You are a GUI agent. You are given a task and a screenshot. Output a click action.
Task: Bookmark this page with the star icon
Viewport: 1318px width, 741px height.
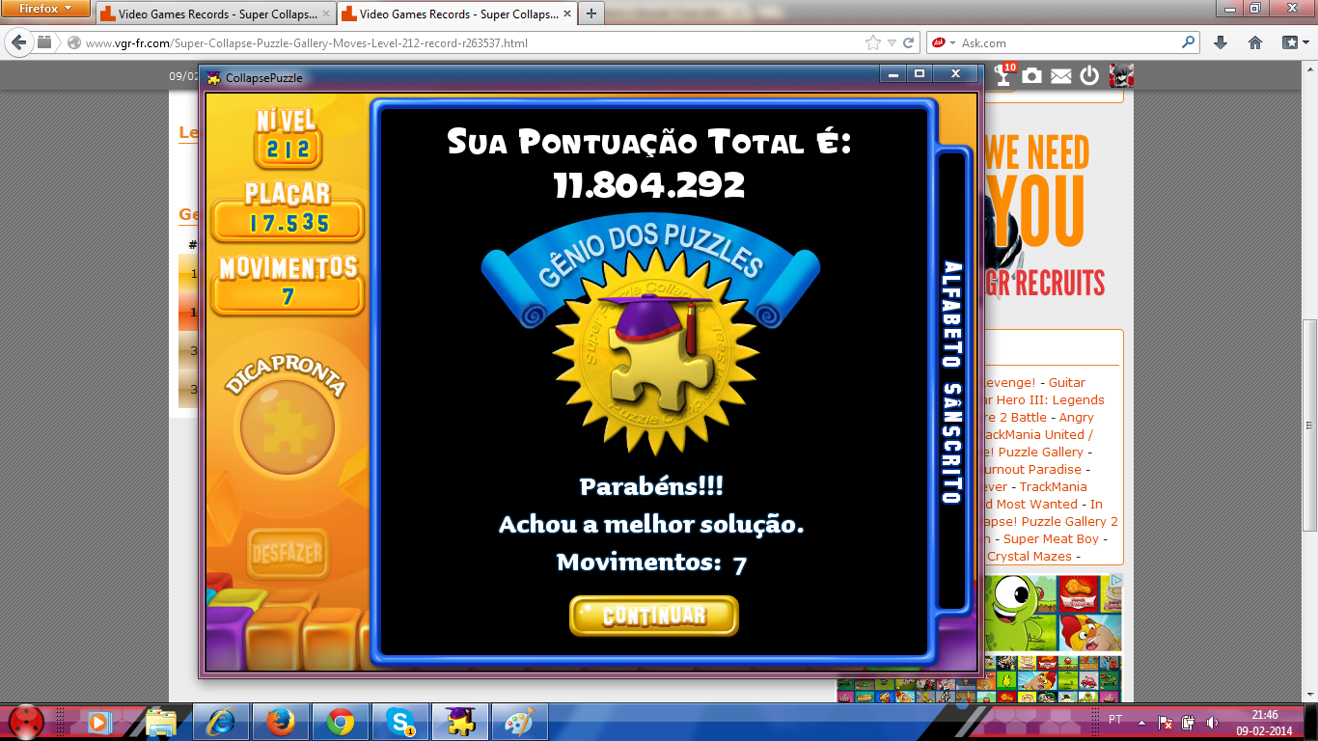tap(873, 42)
